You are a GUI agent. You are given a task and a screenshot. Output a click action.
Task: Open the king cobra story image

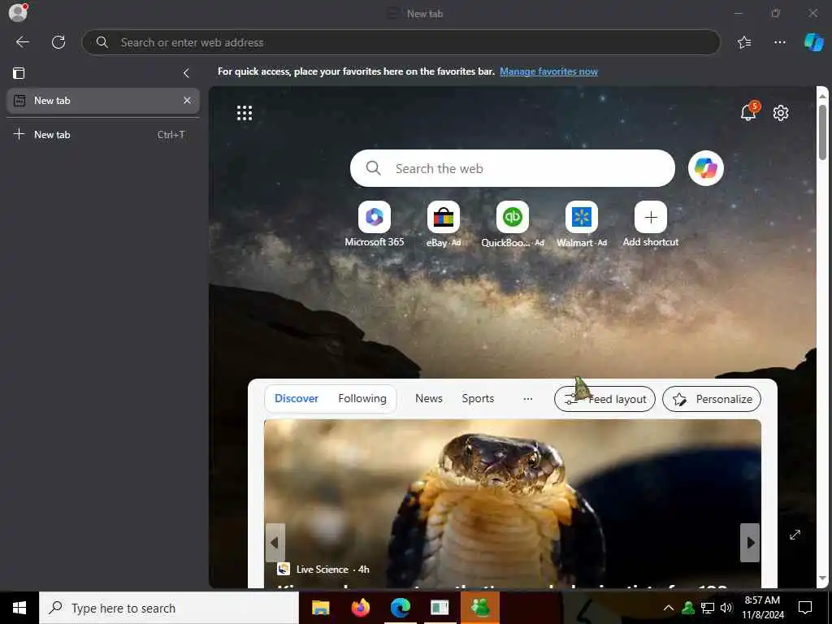click(x=513, y=503)
